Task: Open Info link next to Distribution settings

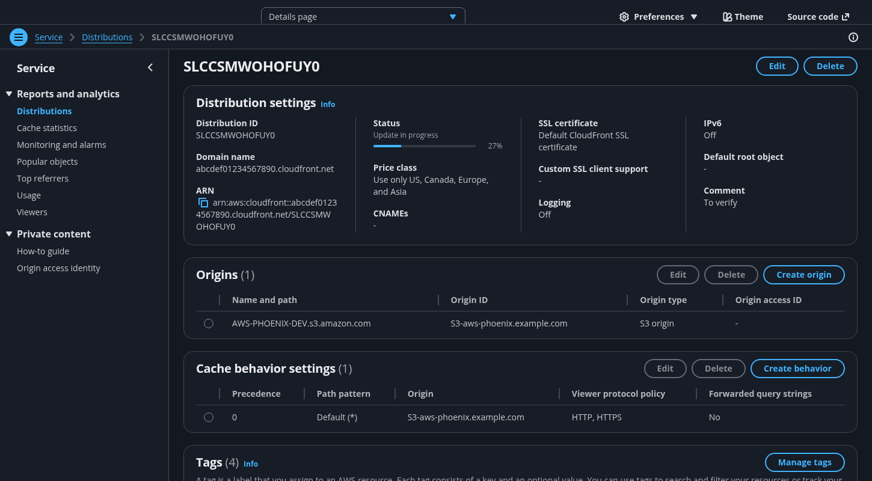Action: (328, 104)
